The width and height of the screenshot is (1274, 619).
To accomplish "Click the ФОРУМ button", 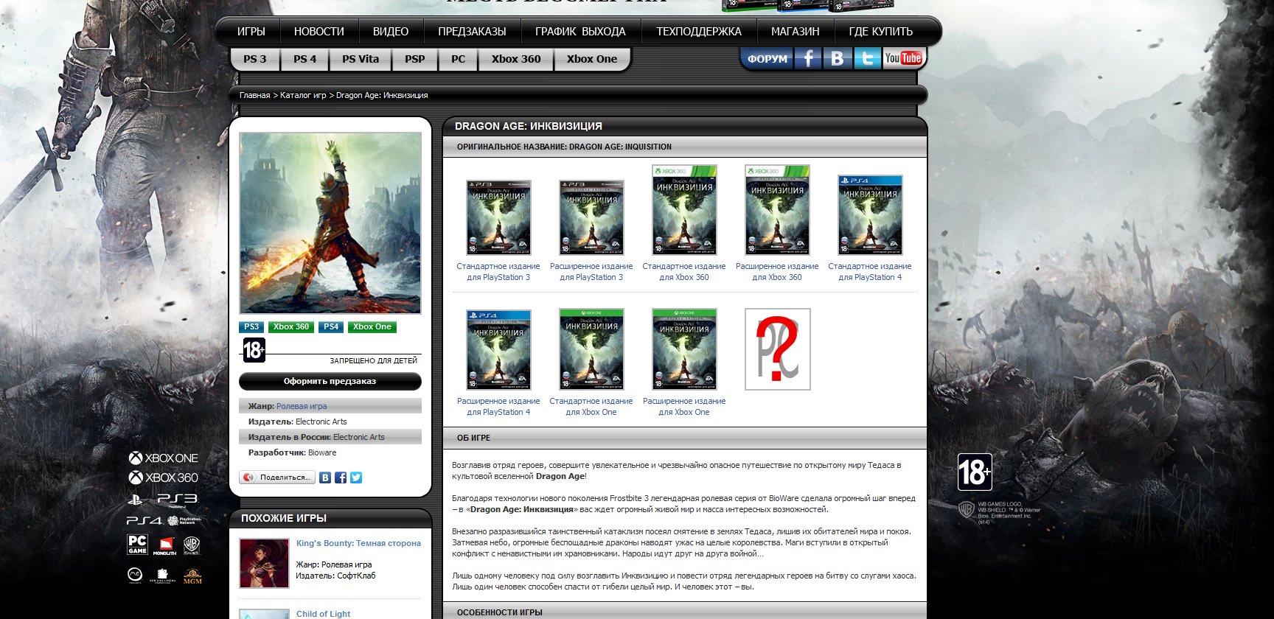I will click(x=767, y=58).
